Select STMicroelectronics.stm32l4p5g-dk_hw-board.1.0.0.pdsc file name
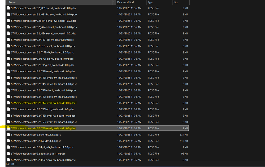The width and height of the screenshot is (265, 167). tap(42, 147)
